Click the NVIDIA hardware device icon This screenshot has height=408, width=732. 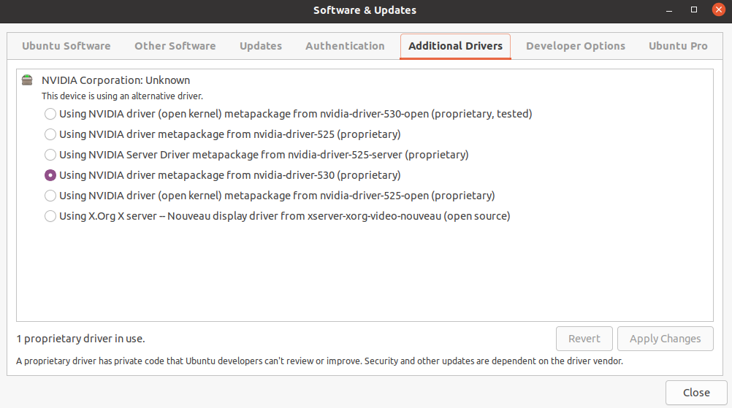click(27, 80)
